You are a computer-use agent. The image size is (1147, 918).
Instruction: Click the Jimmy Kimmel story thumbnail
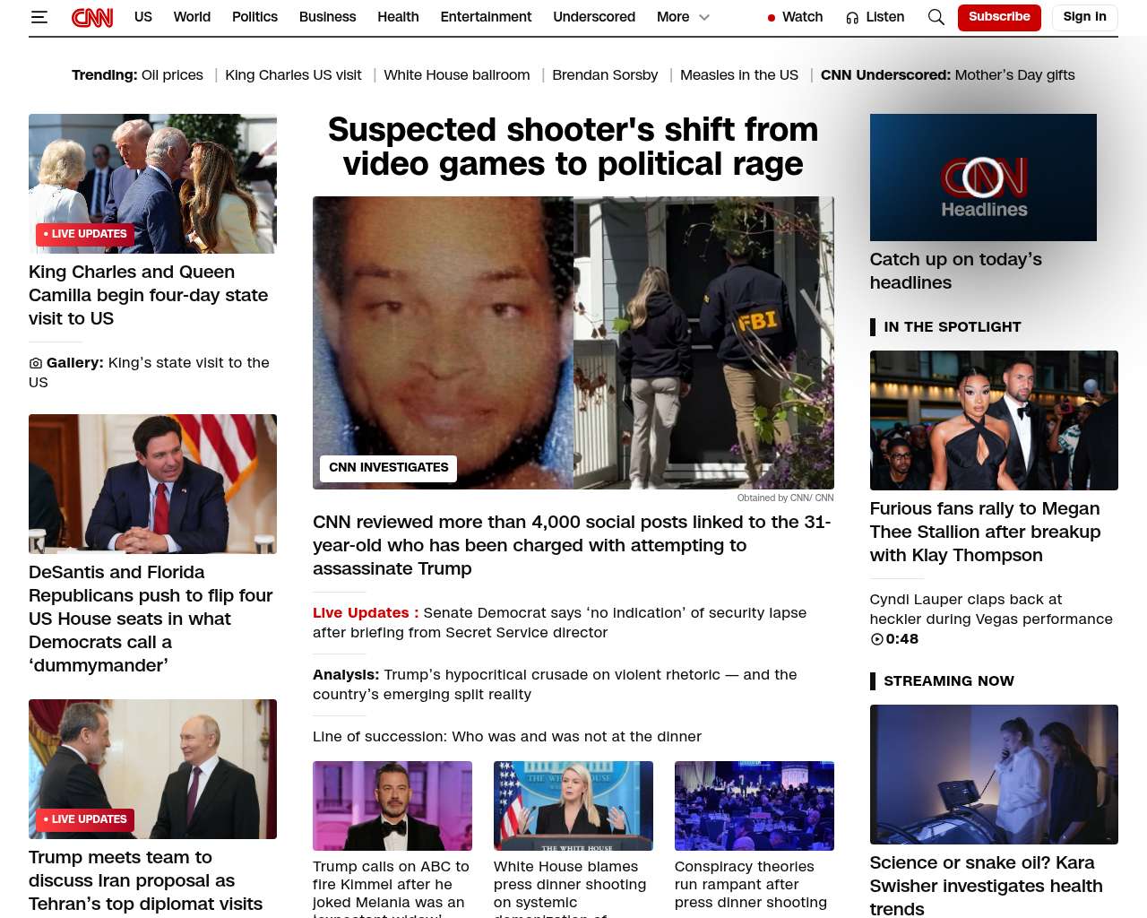click(x=392, y=805)
